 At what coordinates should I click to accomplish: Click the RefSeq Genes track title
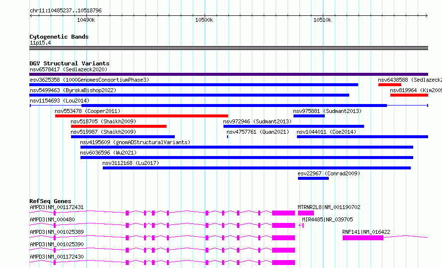(50, 201)
